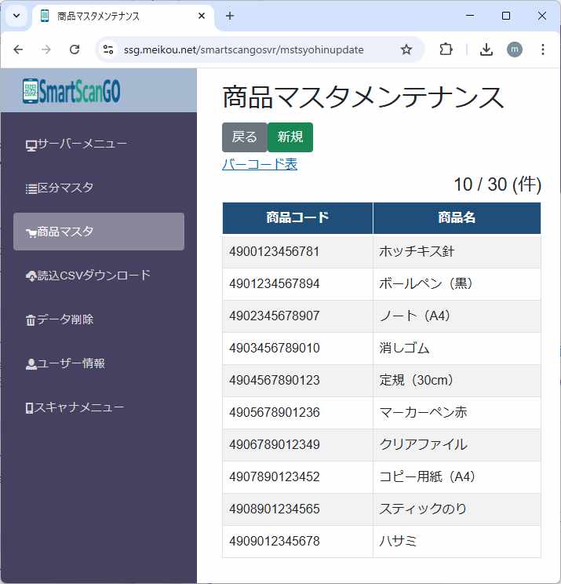Select product code 4903456789010

pos(275,349)
